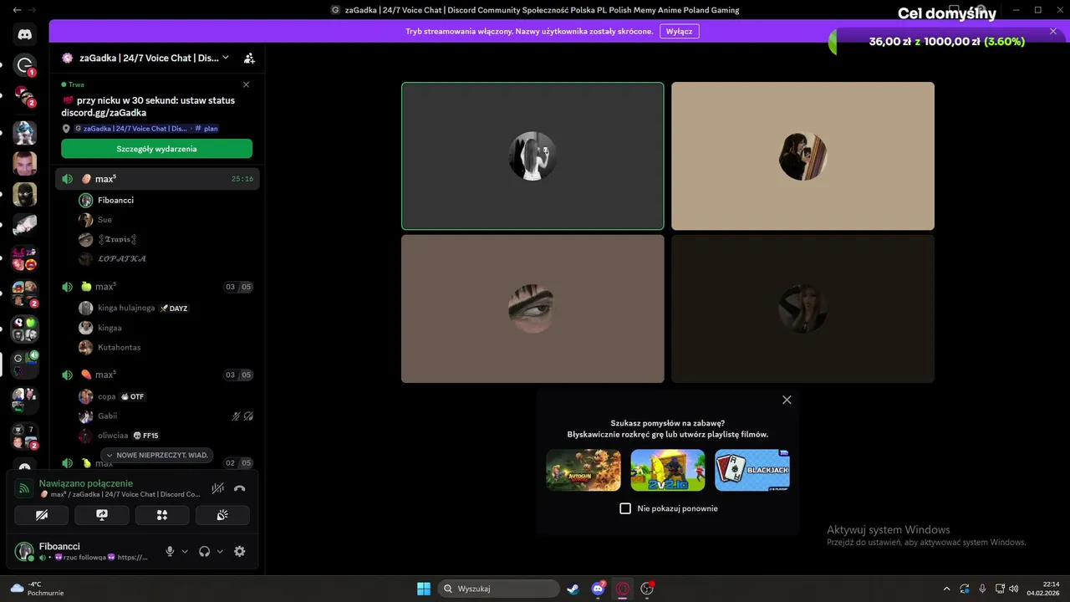The width and height of the screenshot is (1070, 602).
Task: Click the event's zaGadka location link
Action: (131, 129)
